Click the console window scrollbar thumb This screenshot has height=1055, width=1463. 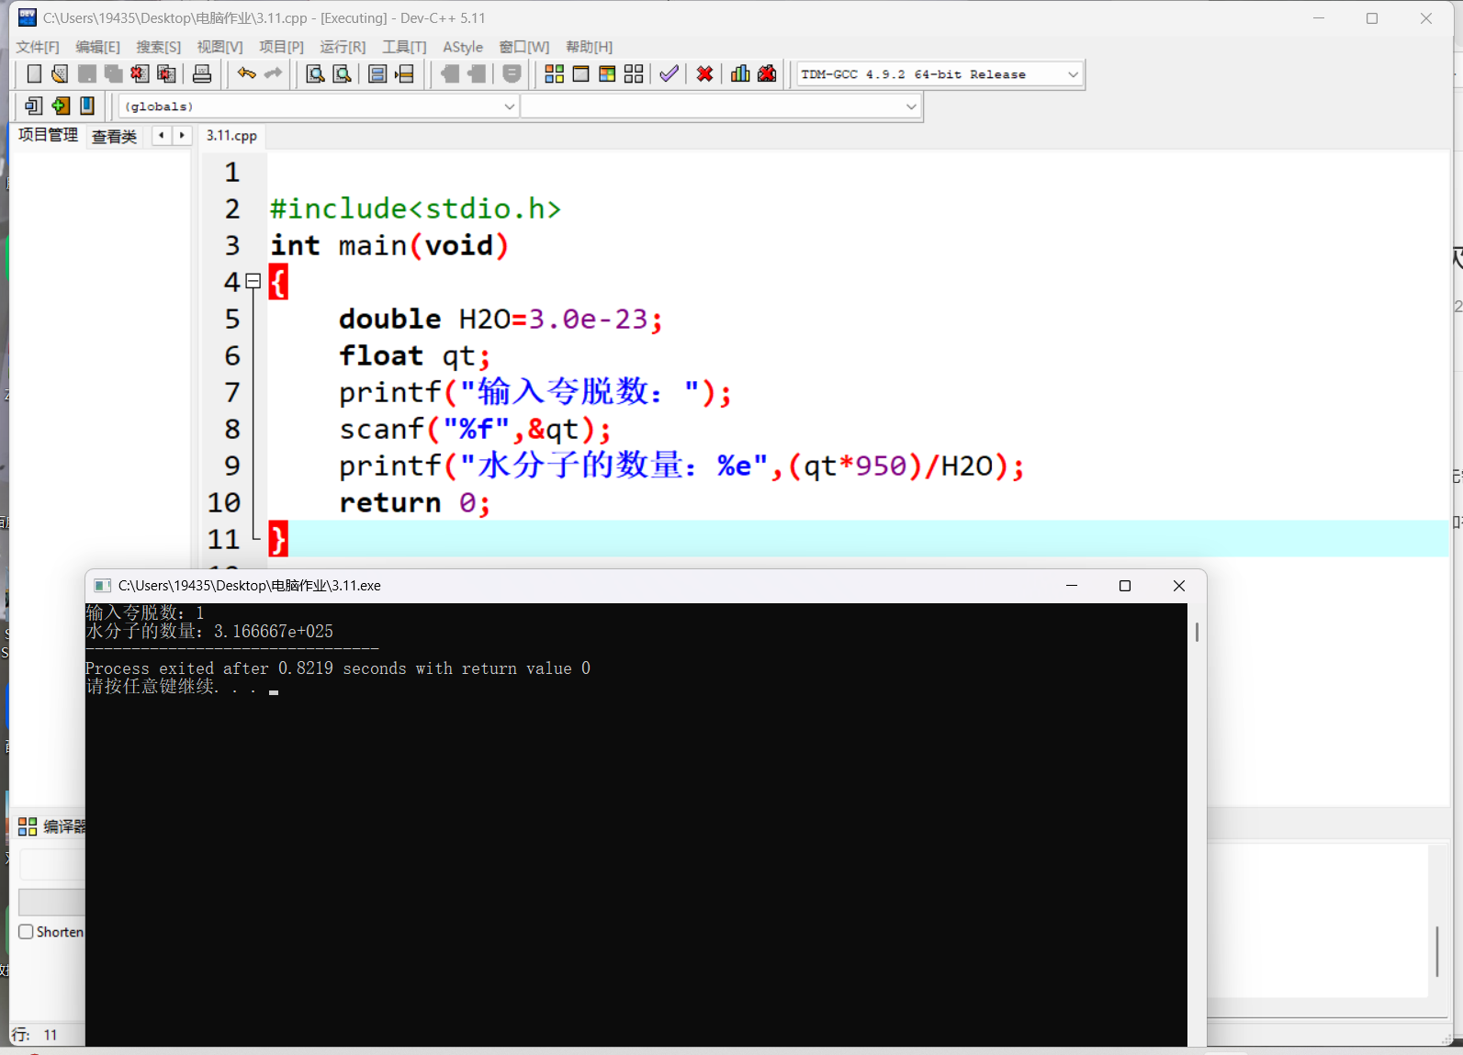pyautogui.click(x=1197, y=632)
